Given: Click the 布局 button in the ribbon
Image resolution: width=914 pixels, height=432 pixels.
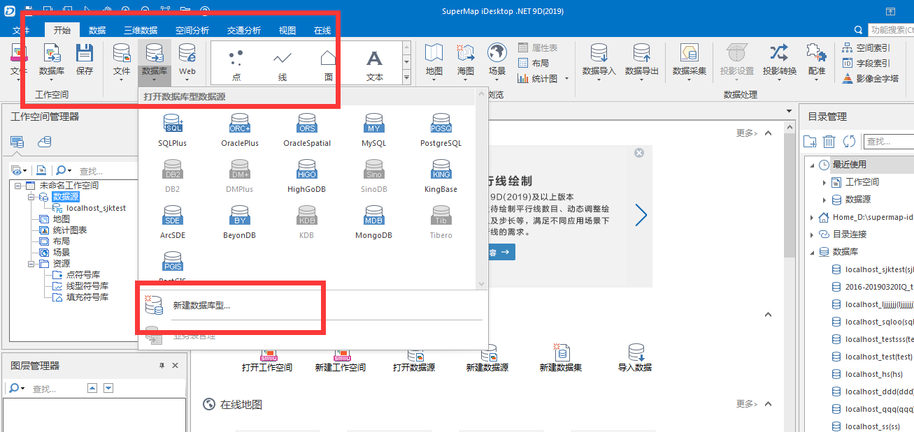Looking at the screenshot, I should pyautogui.click(x=534, y=63).
